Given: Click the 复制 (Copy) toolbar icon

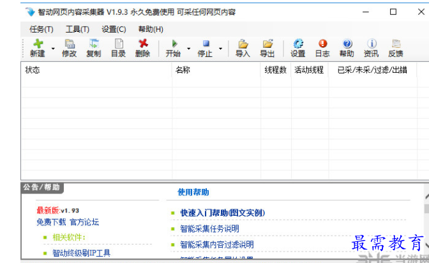Looking at the screenshot, I should (94, 48).
